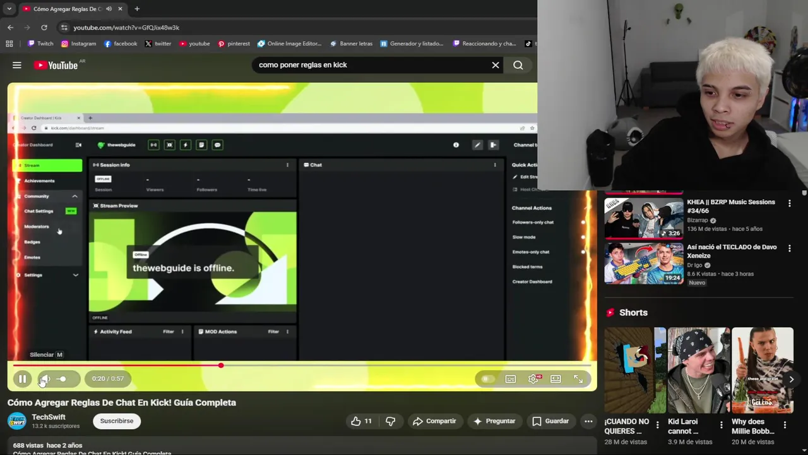The image size is (808, 455).
Task: Reload the page
Action: click(44, 27)
